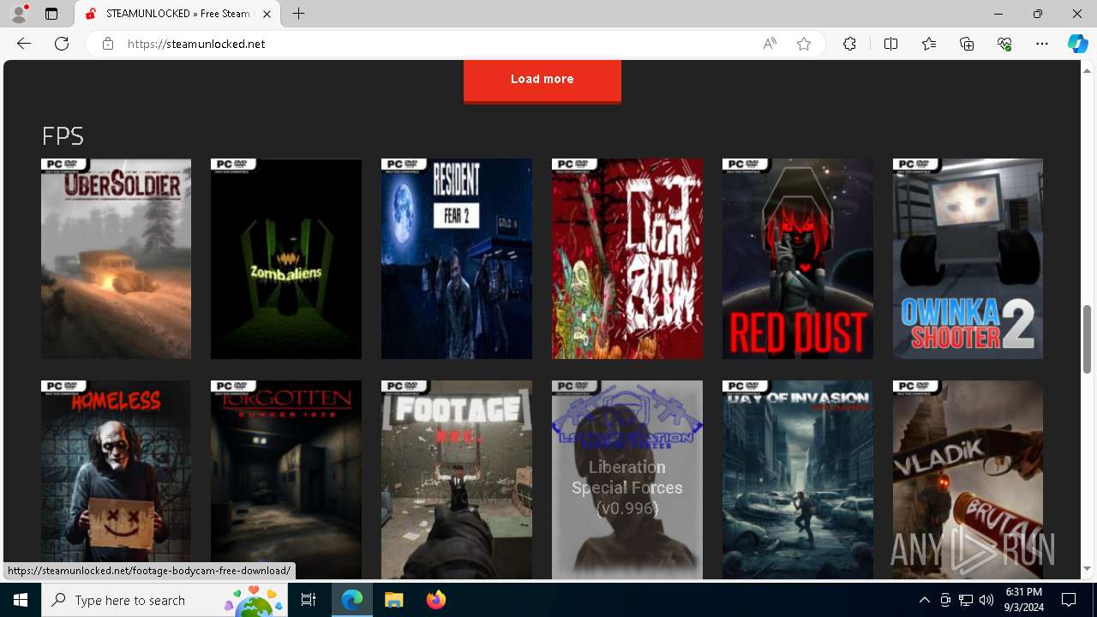Open Favorites list icon
Screen dimensions: 1097x617
coord(929,44)
